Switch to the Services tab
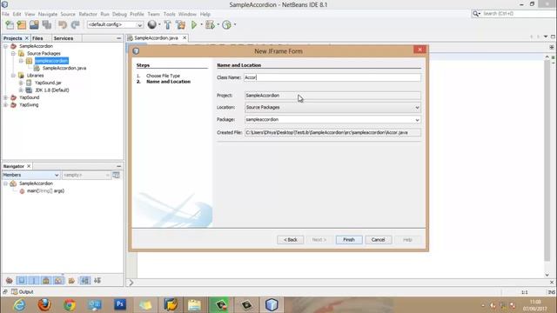This screenshot has width=557, height=313. [64, 38]
